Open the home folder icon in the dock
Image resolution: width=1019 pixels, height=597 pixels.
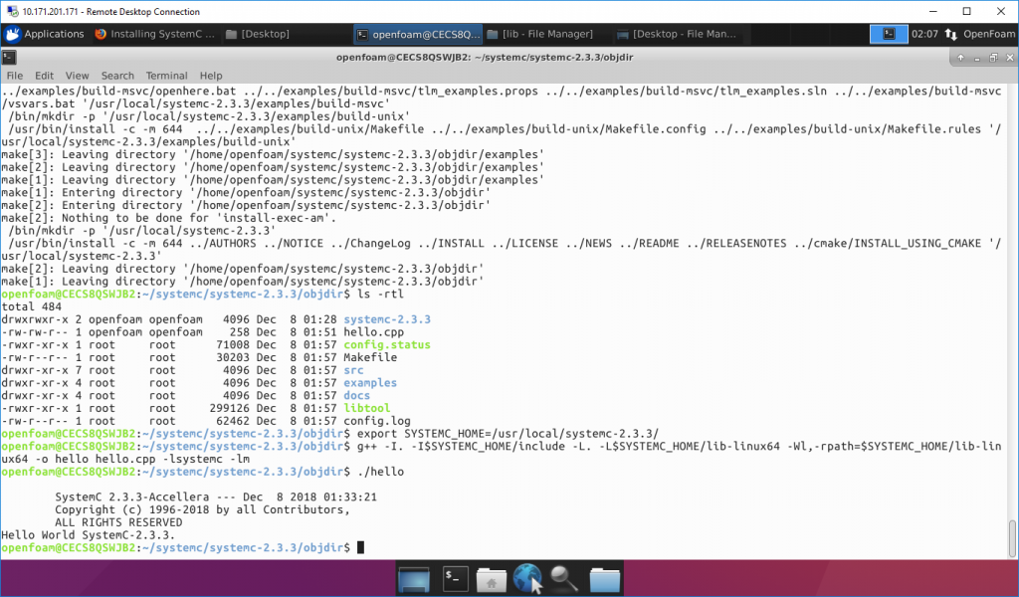491,578
